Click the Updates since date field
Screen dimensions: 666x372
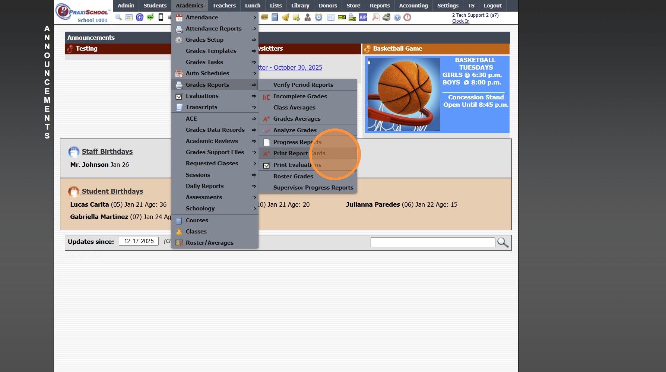[x=139, y=241]
